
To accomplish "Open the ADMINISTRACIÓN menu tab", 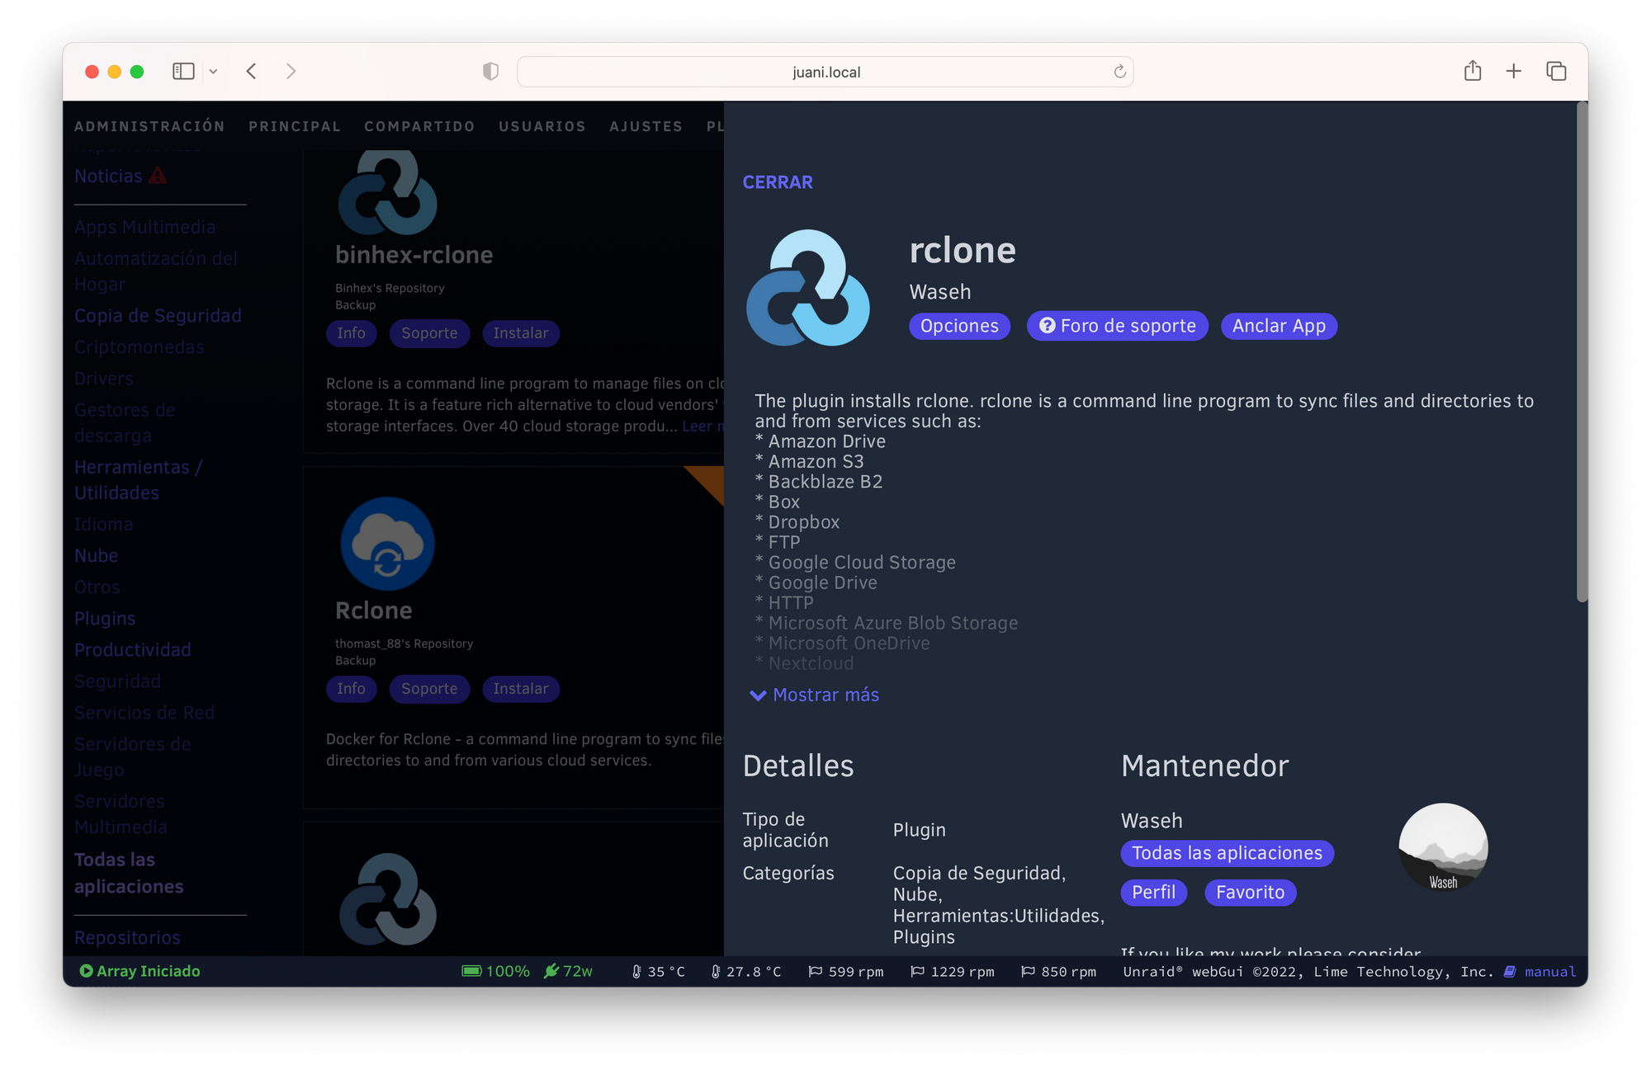I will [149, 126].
